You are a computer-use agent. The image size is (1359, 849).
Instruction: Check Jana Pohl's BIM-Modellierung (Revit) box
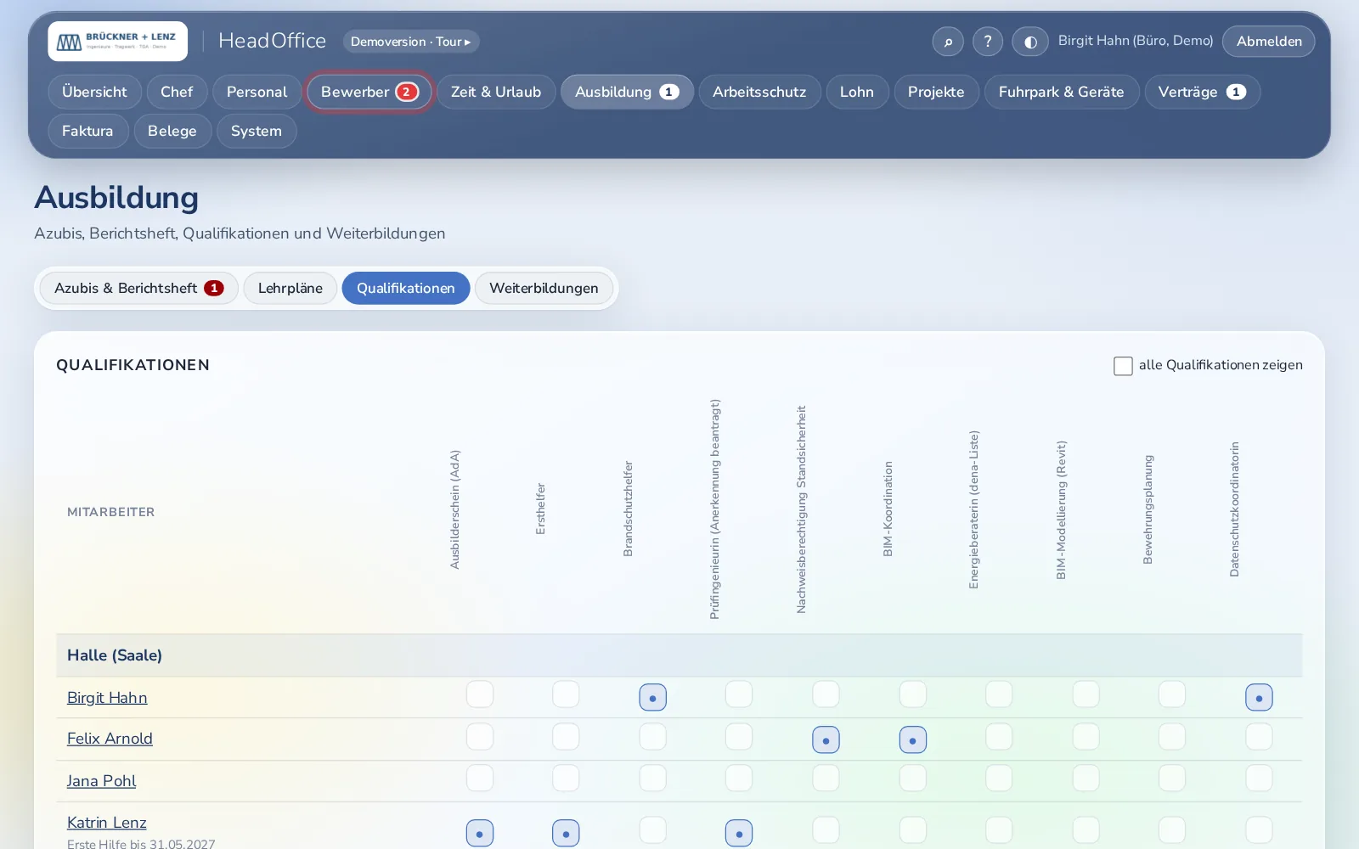tap(1086, 779)
